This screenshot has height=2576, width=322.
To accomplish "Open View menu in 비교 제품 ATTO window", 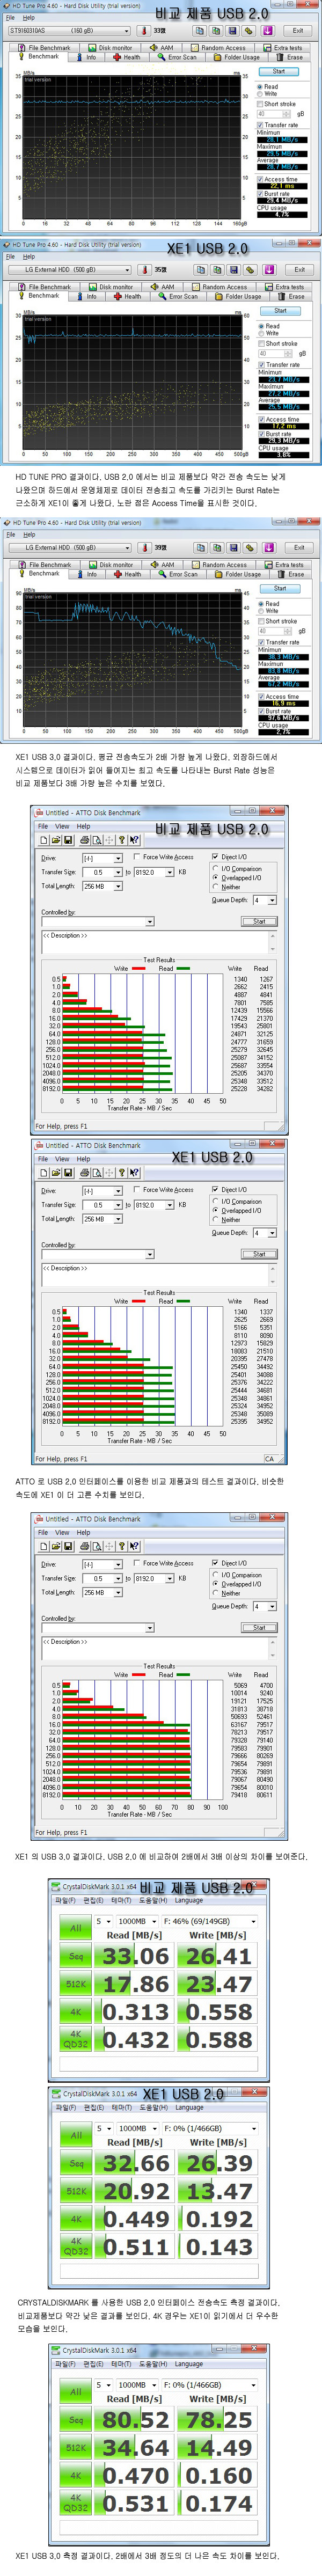I will tap(62, 826).
